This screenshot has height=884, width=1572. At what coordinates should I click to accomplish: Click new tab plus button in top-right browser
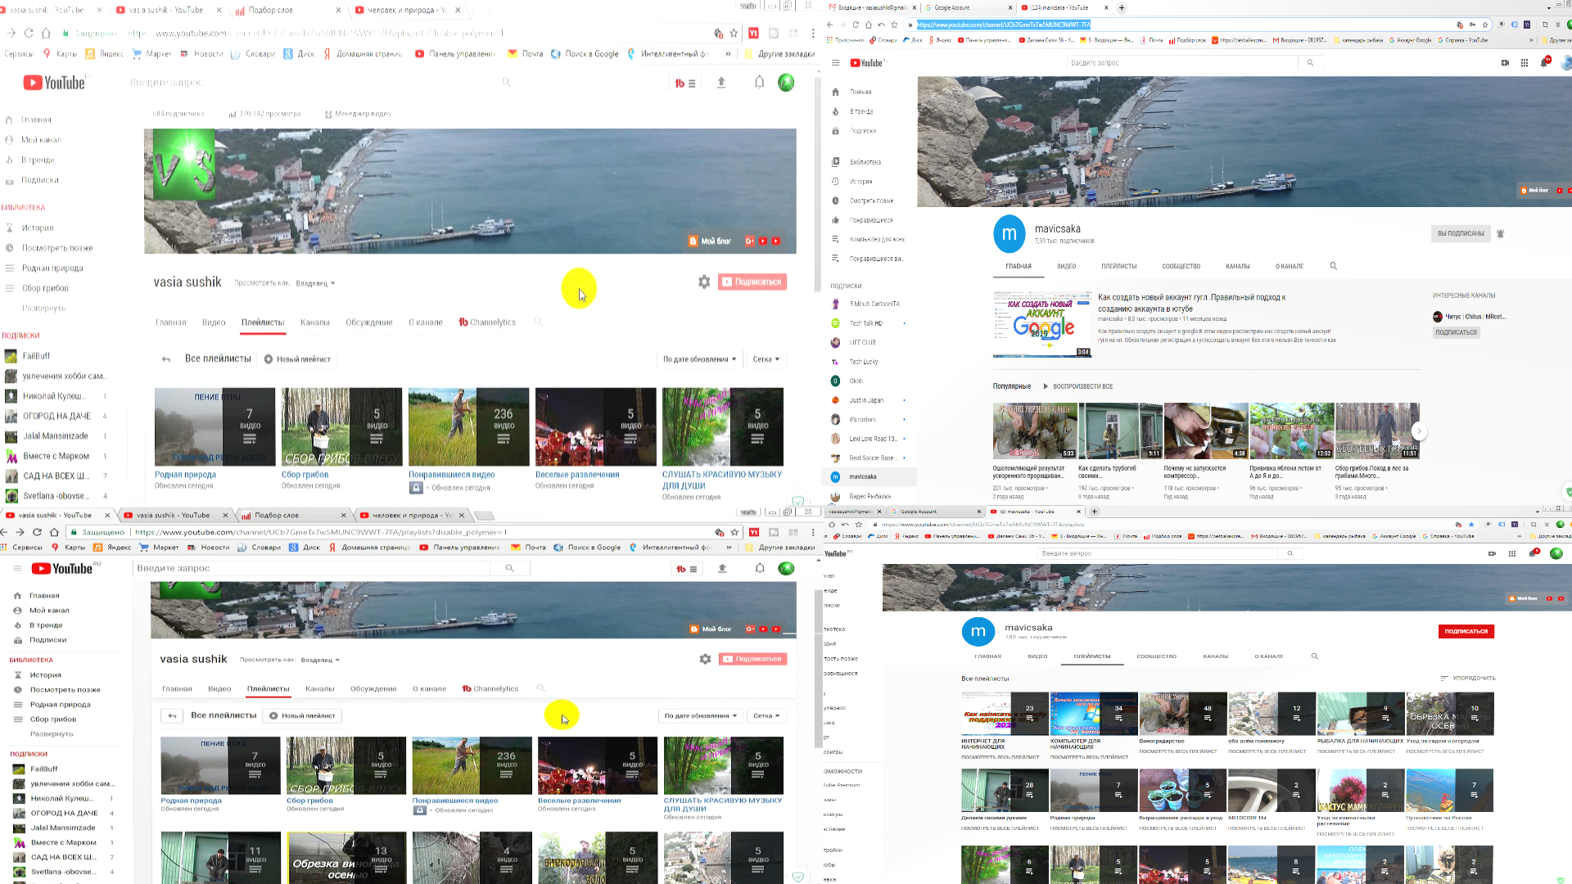coord(1122,7)
